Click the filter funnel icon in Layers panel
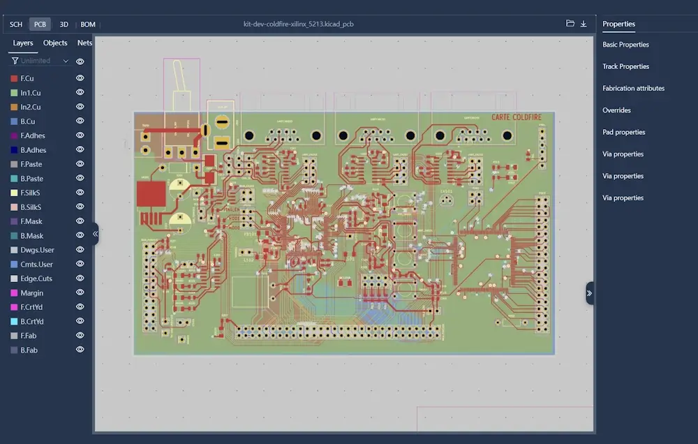This screenshot has width=698, height=444. click(x=15, y=61)
